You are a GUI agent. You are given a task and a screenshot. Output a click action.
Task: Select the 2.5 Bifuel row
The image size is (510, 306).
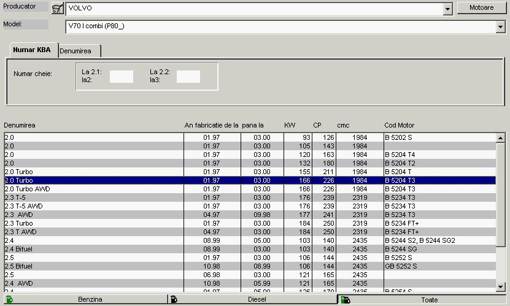tap(250, 266)
